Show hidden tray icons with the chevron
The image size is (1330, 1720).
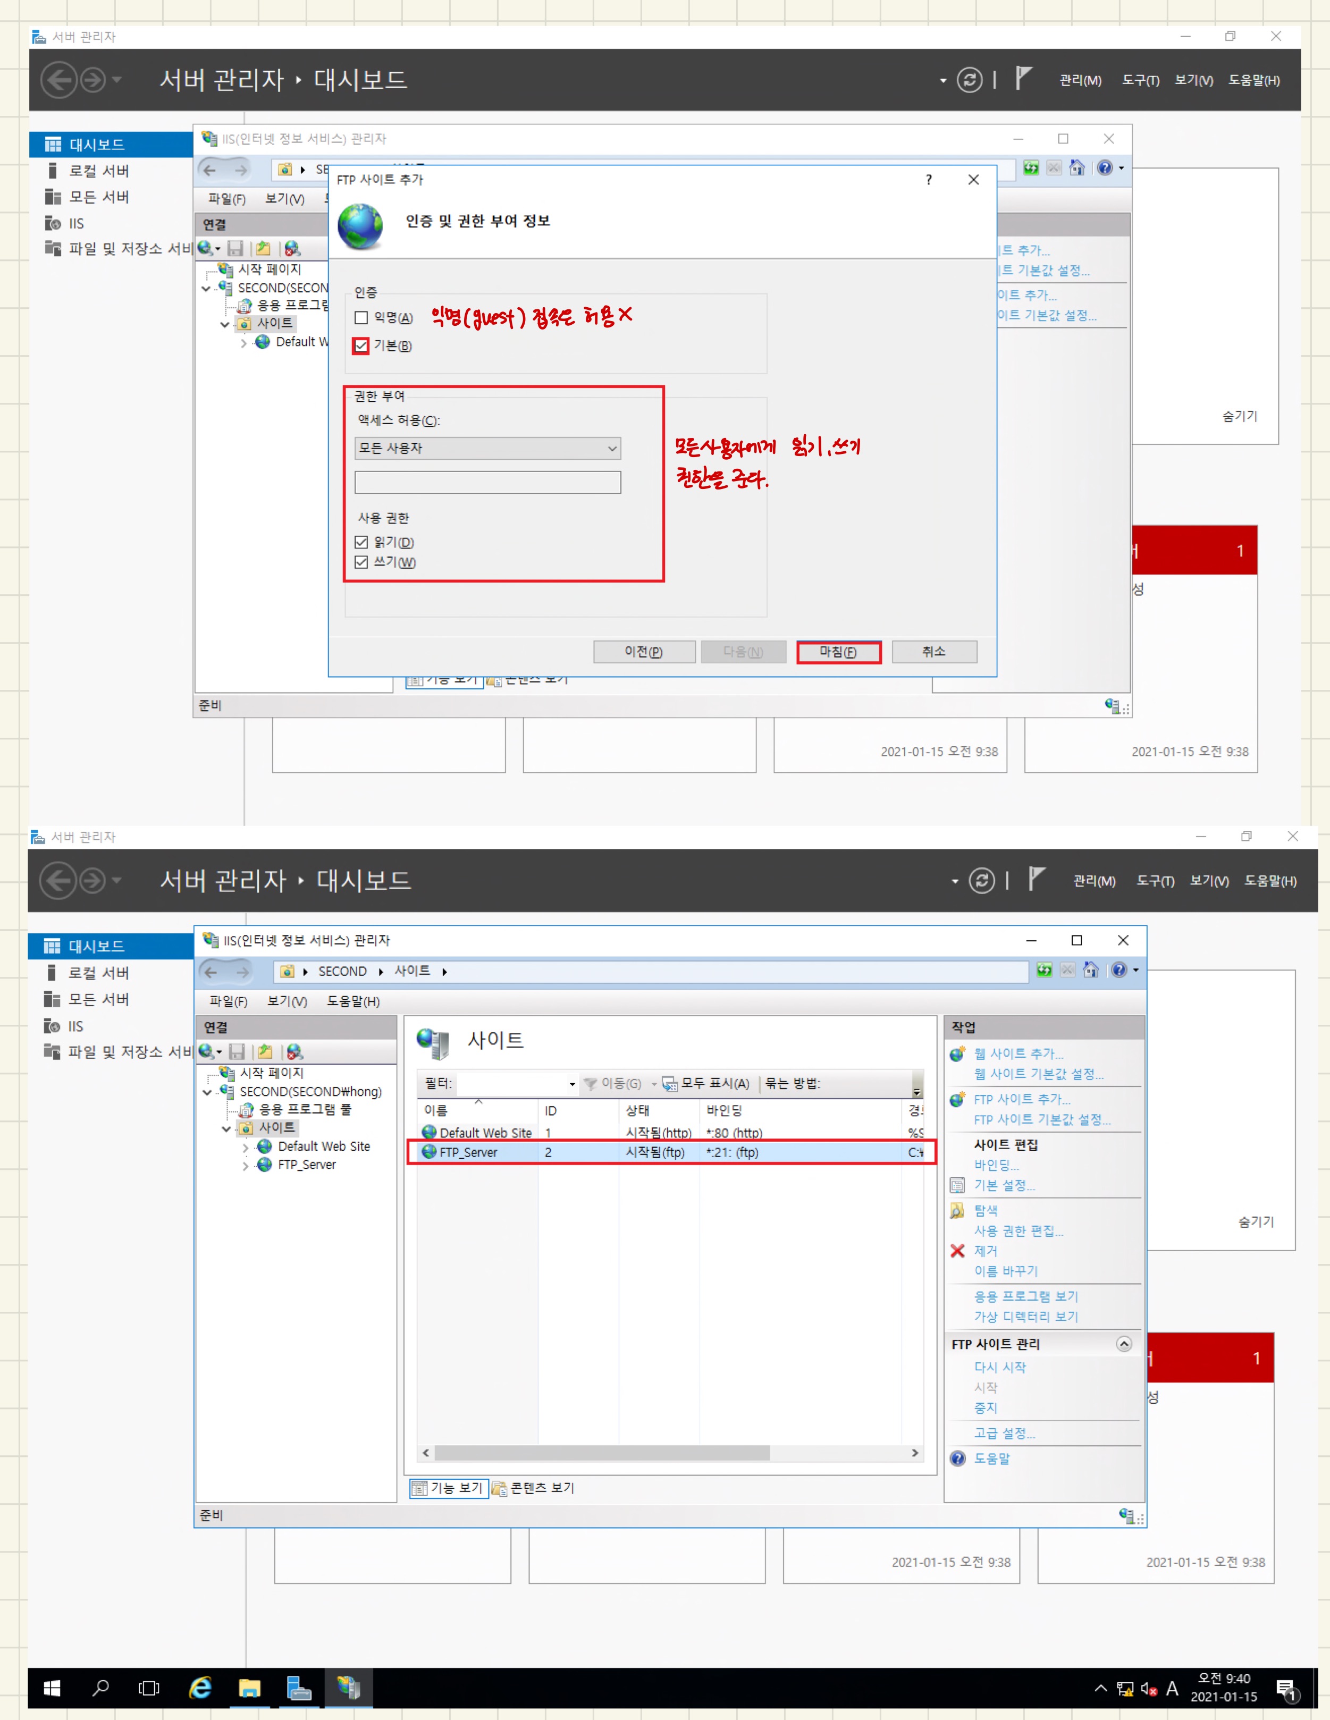click(1101, 1689)
